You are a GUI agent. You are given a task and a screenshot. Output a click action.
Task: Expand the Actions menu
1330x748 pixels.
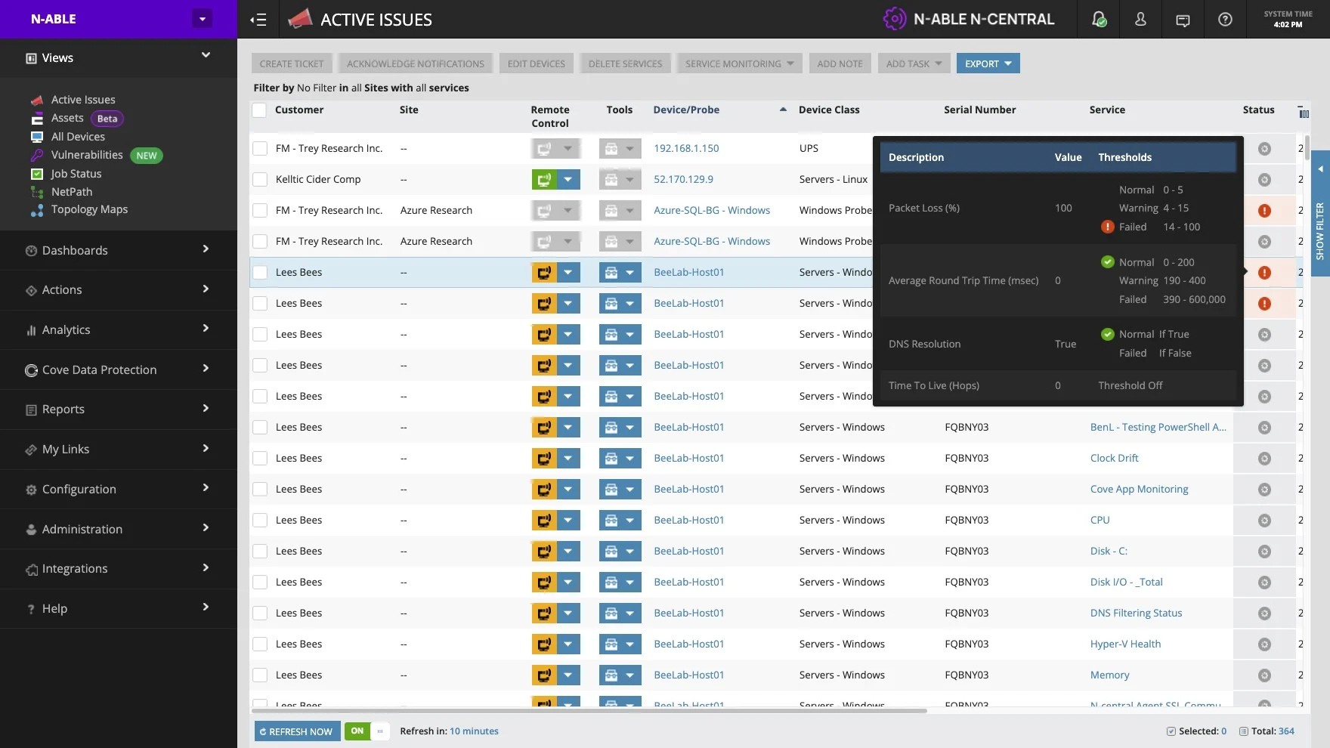point(119,290)
